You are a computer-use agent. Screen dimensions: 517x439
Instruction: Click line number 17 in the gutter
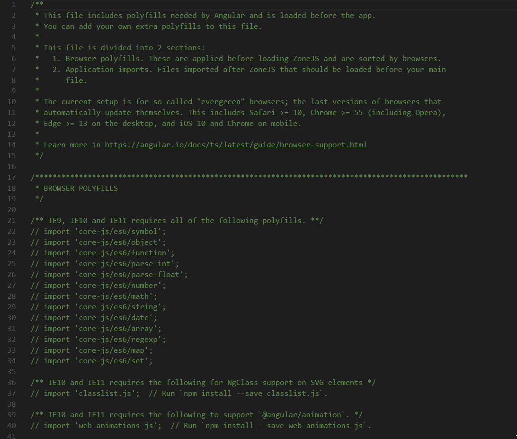pyautogui.click(x=11, y=178)
